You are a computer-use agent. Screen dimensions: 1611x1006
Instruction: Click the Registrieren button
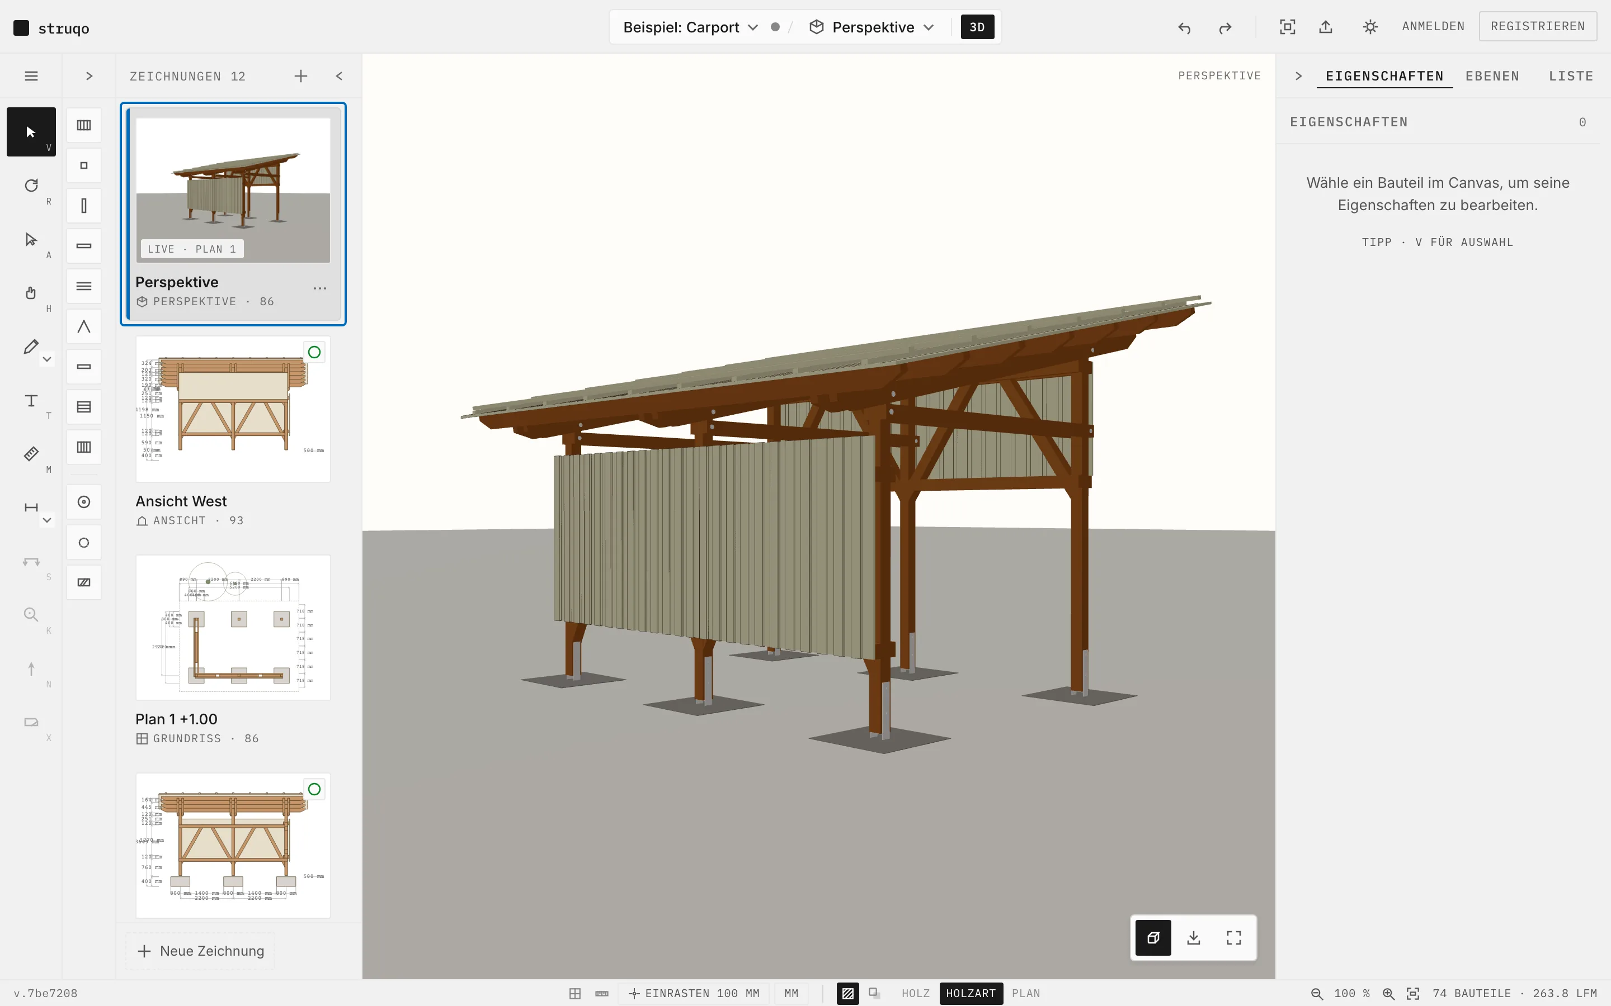(x=1537, y=26)
